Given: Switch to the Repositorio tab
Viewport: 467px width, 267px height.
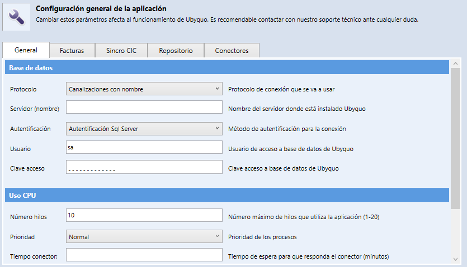Looking at the screenshot, I should (x=176, y=51).
